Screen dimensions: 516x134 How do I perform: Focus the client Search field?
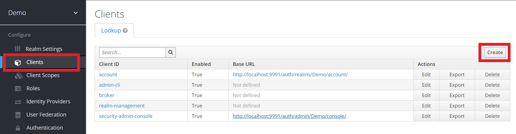tap(132, 52)
